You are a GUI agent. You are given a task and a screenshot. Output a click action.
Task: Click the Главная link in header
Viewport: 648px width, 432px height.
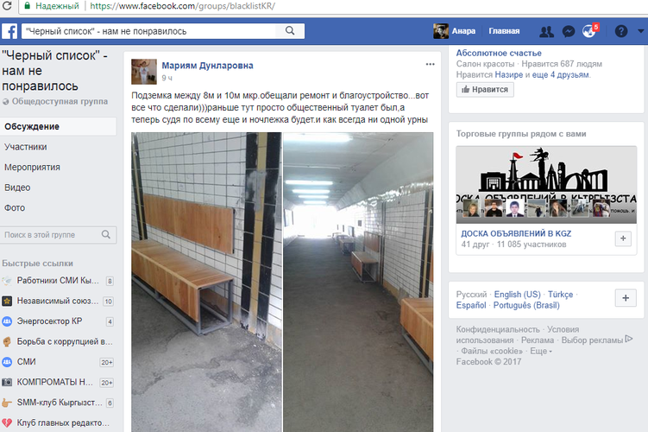[504, 31]
